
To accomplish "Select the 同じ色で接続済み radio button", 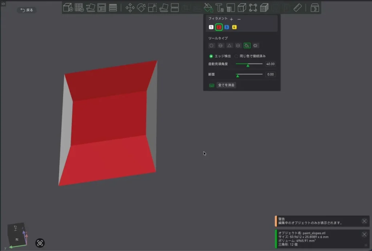I will [236, 56].
